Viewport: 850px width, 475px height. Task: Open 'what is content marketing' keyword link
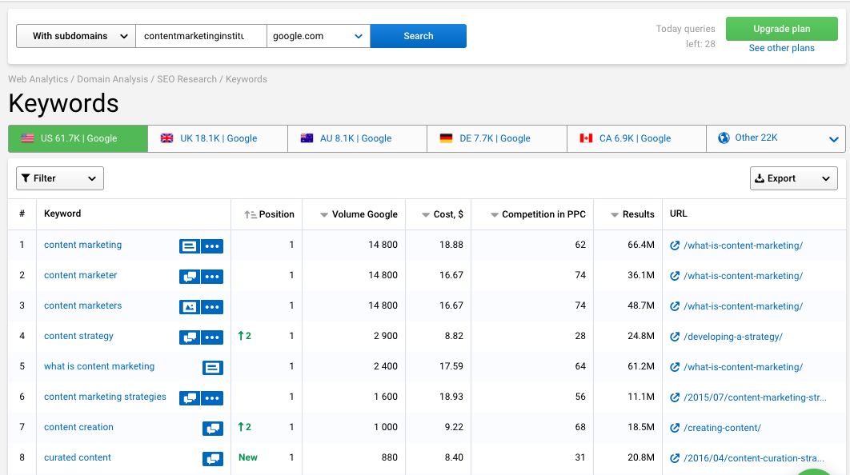99,366
